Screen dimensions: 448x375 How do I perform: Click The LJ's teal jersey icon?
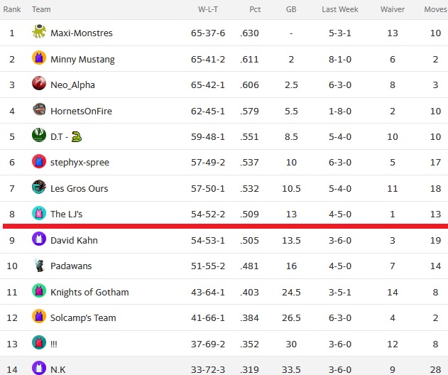(39, 213)
